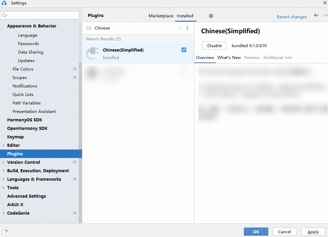
Task: Uncheck the Chinese(Simplified) plugin checkbox
Action: click(x=184, y=50)
